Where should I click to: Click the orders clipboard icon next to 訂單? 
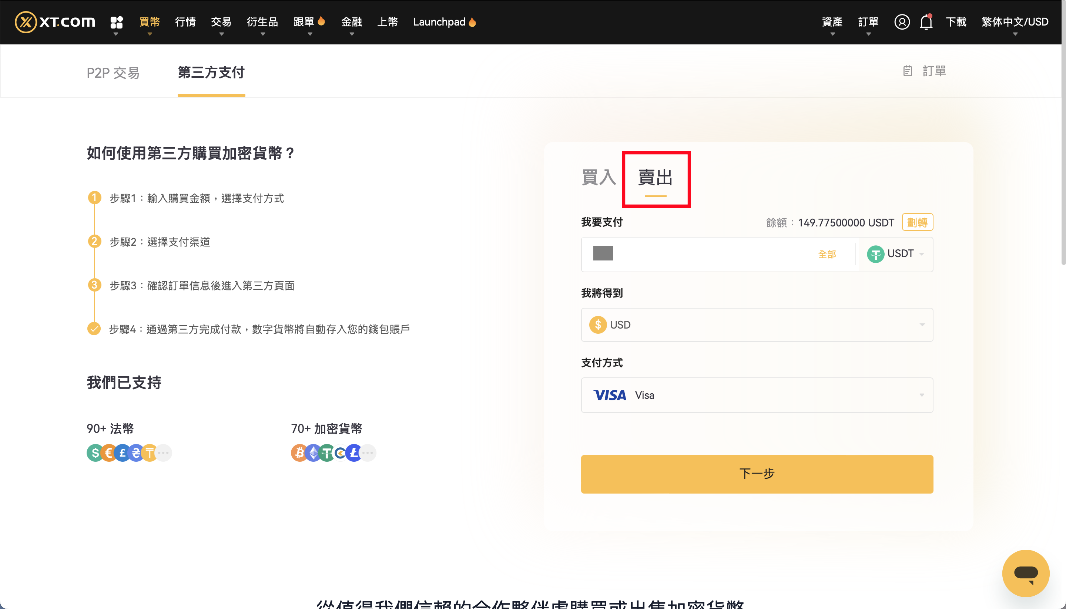[908, 71]
